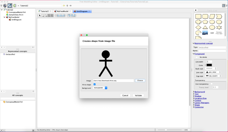Open the Join style join_miter dropdown
Viewport: 228px width, 132px height.
pyautogui.click(x=213, y=72)
